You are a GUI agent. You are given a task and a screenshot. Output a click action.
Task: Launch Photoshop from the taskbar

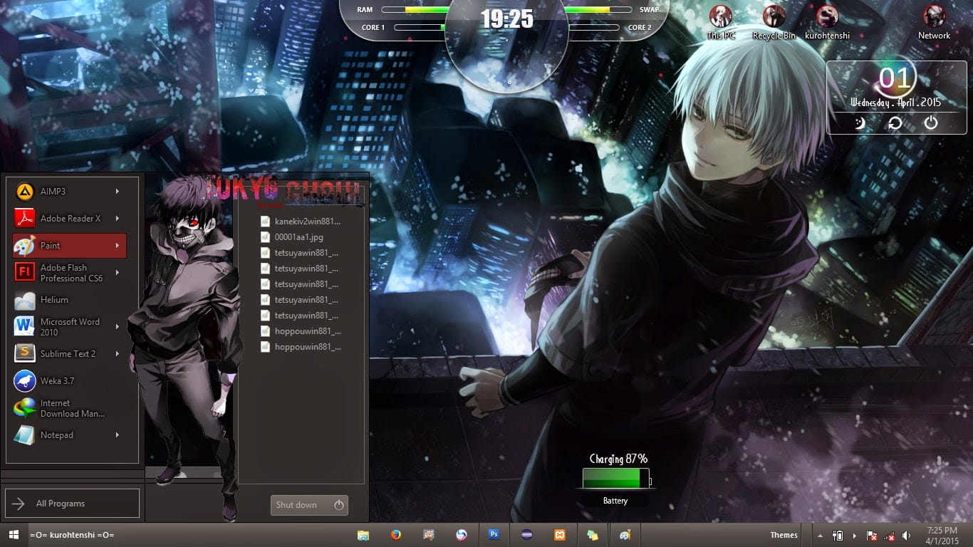[x=494, y=535]
